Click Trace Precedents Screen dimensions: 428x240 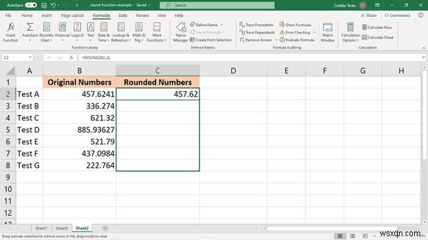[256, 25]
